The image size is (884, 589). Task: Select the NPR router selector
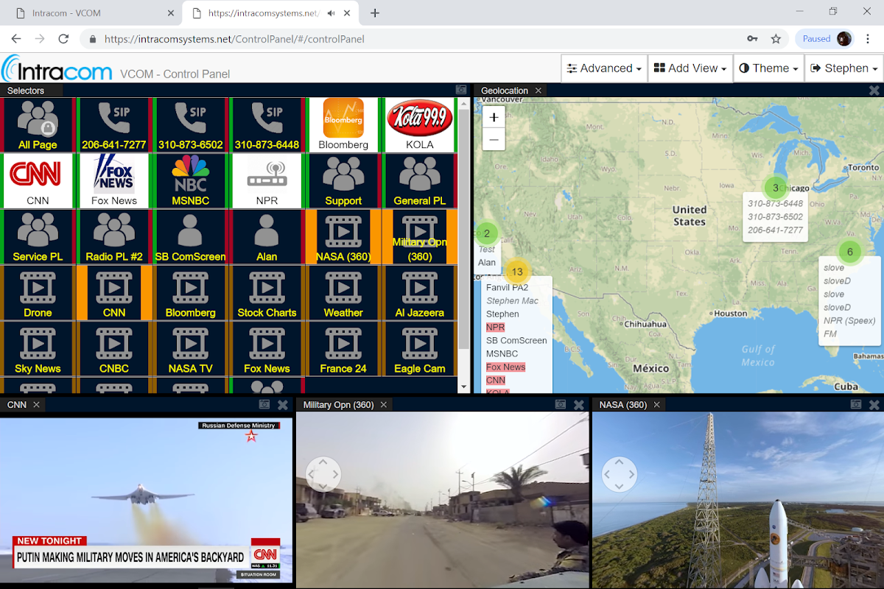click(x=267, y=181)
